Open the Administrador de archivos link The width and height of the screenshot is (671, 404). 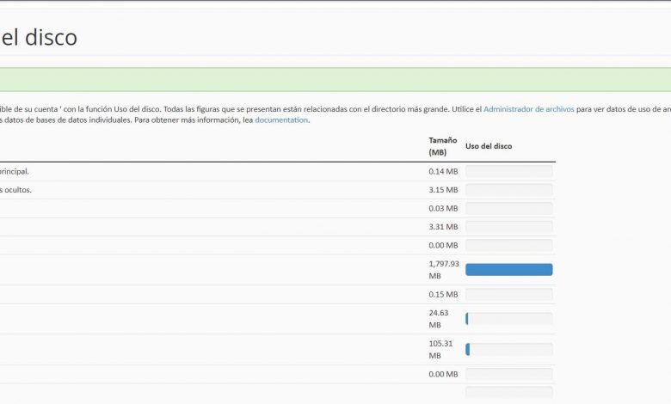coord(528,109)
